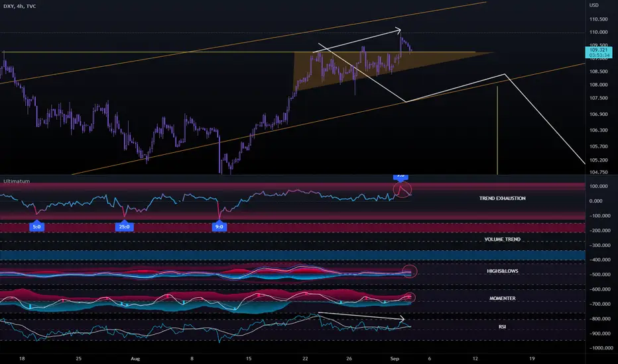Image resolution: width=618 pixels, height=364 pixels.
Task: Click the 110.000 price axis value
Action: click(x=598, y=32)
